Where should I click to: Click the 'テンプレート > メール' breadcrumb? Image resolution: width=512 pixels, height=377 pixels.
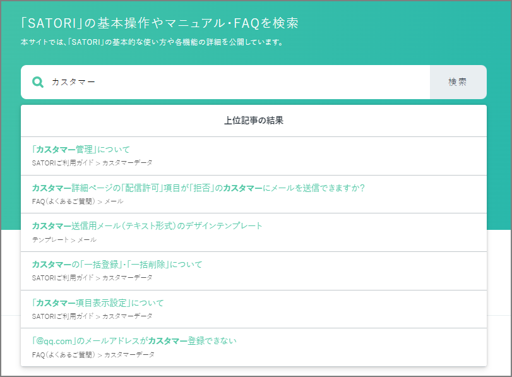[x=64, y=240]
